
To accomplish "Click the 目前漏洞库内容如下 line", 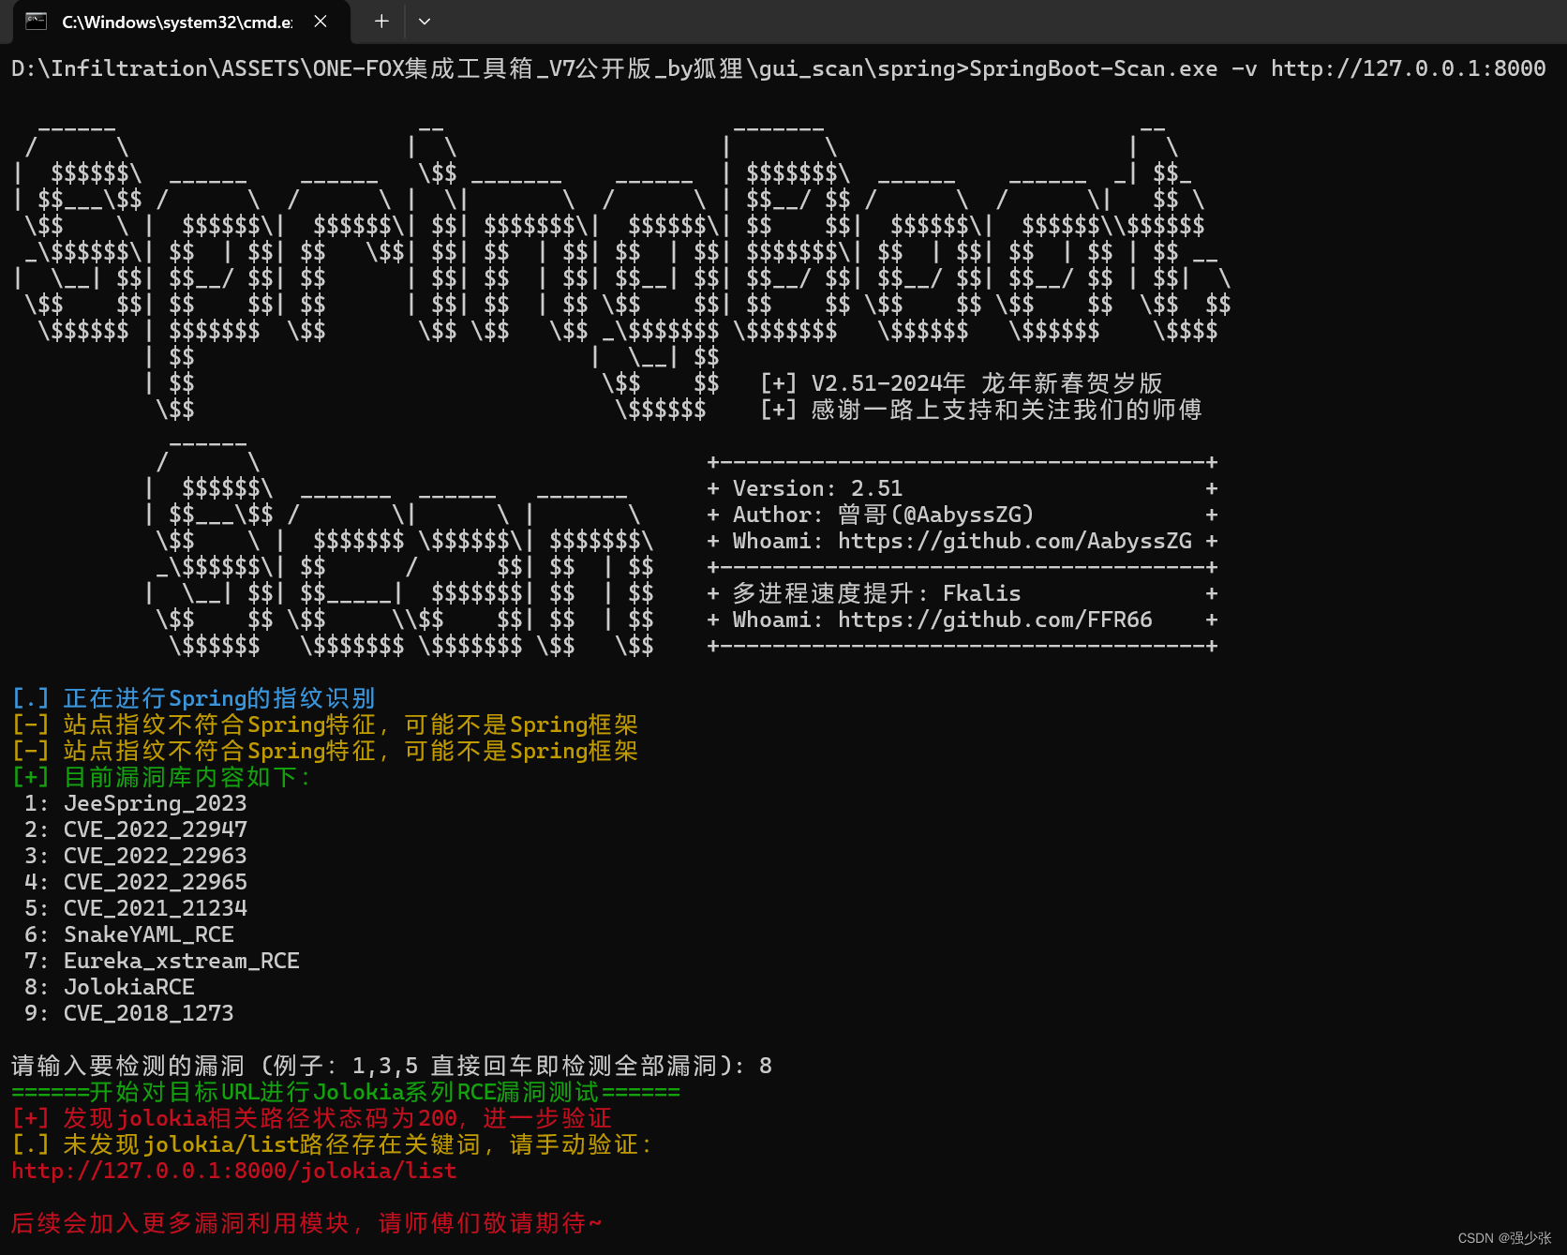I will (x=160, y=777).
